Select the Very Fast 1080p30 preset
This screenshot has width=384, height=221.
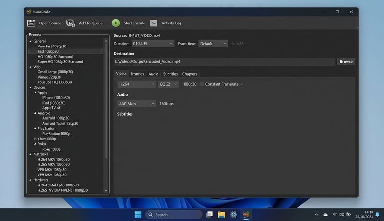pyautogui.click(x=52, y=46)
